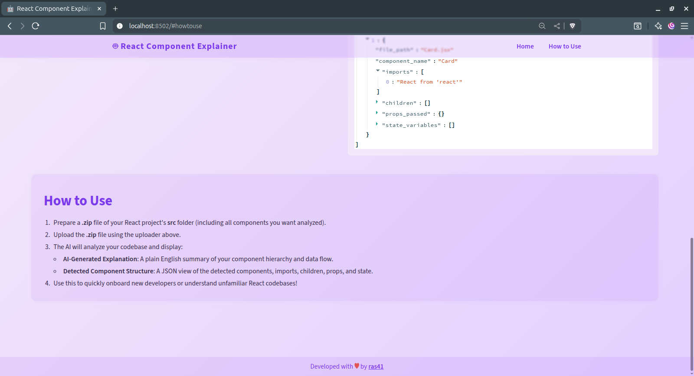View site information icon in address bar
Viewport: 694px width, 376px height.
pos(120,26)
